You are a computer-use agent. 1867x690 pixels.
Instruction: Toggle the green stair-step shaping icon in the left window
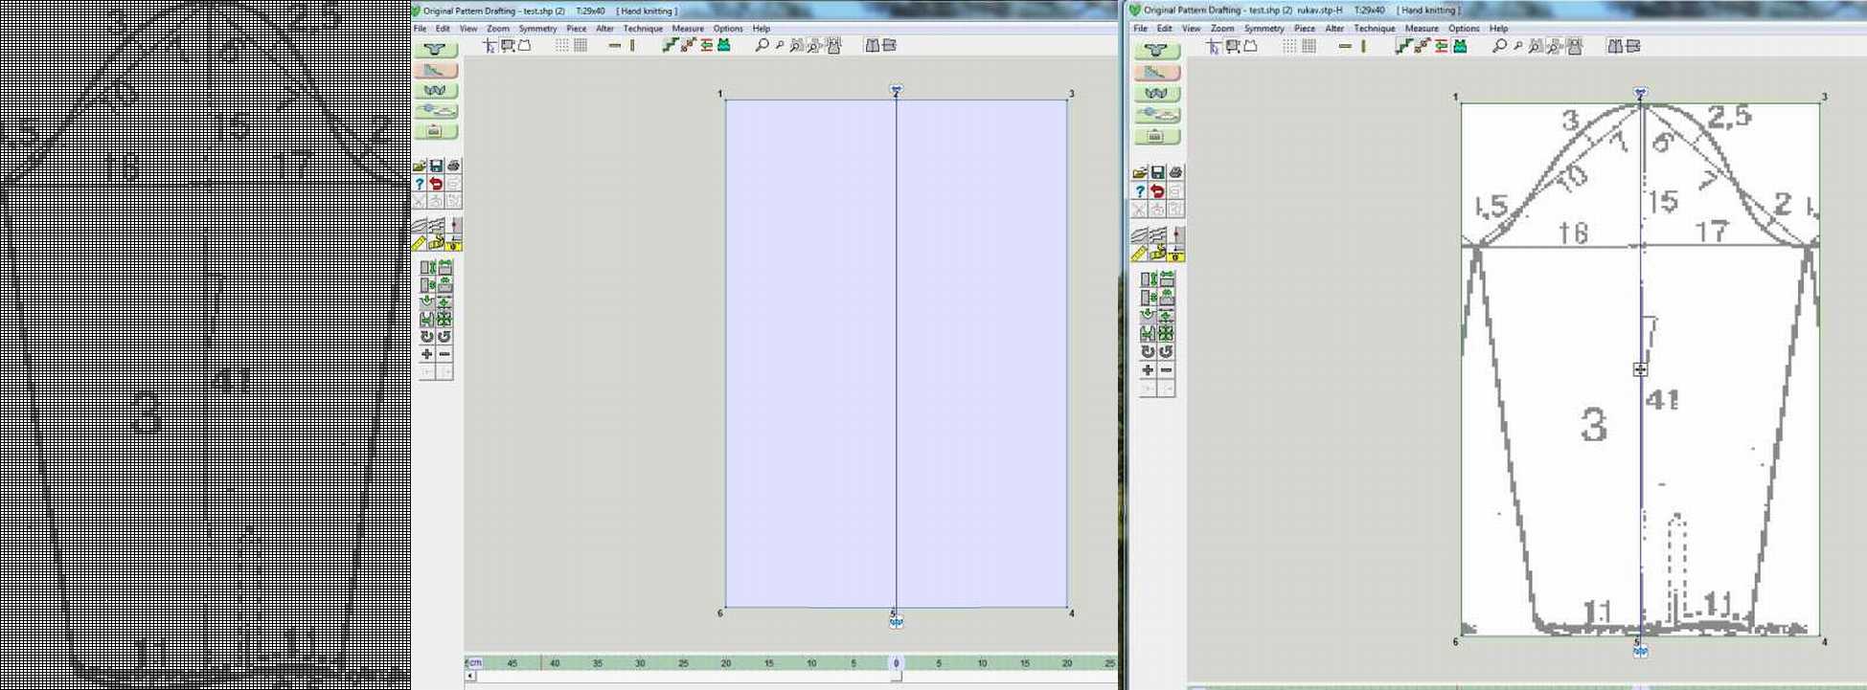tap(670, 45)
